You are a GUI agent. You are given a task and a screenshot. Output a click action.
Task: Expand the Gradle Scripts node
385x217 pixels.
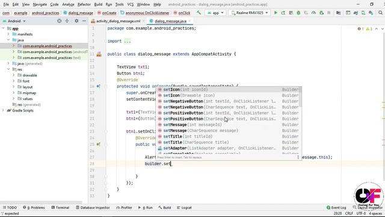[3, 110]
